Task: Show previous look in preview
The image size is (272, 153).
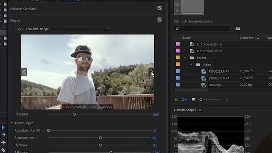Action: click(x=24, y=72)
